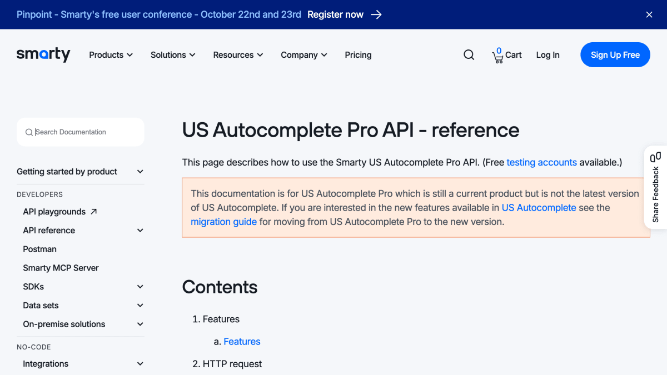Click Register now in the banner
This screenshot has width=667, height=375.
pyautogui.click(x=335, y=15)
